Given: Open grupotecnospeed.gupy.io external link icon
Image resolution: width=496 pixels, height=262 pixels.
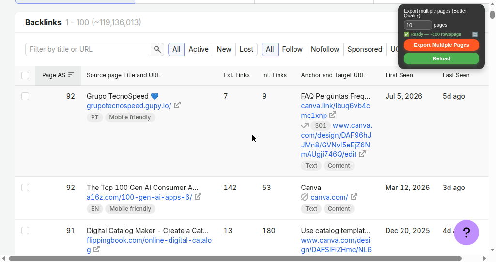Looking at the screenshot, I should pos(177,105).
